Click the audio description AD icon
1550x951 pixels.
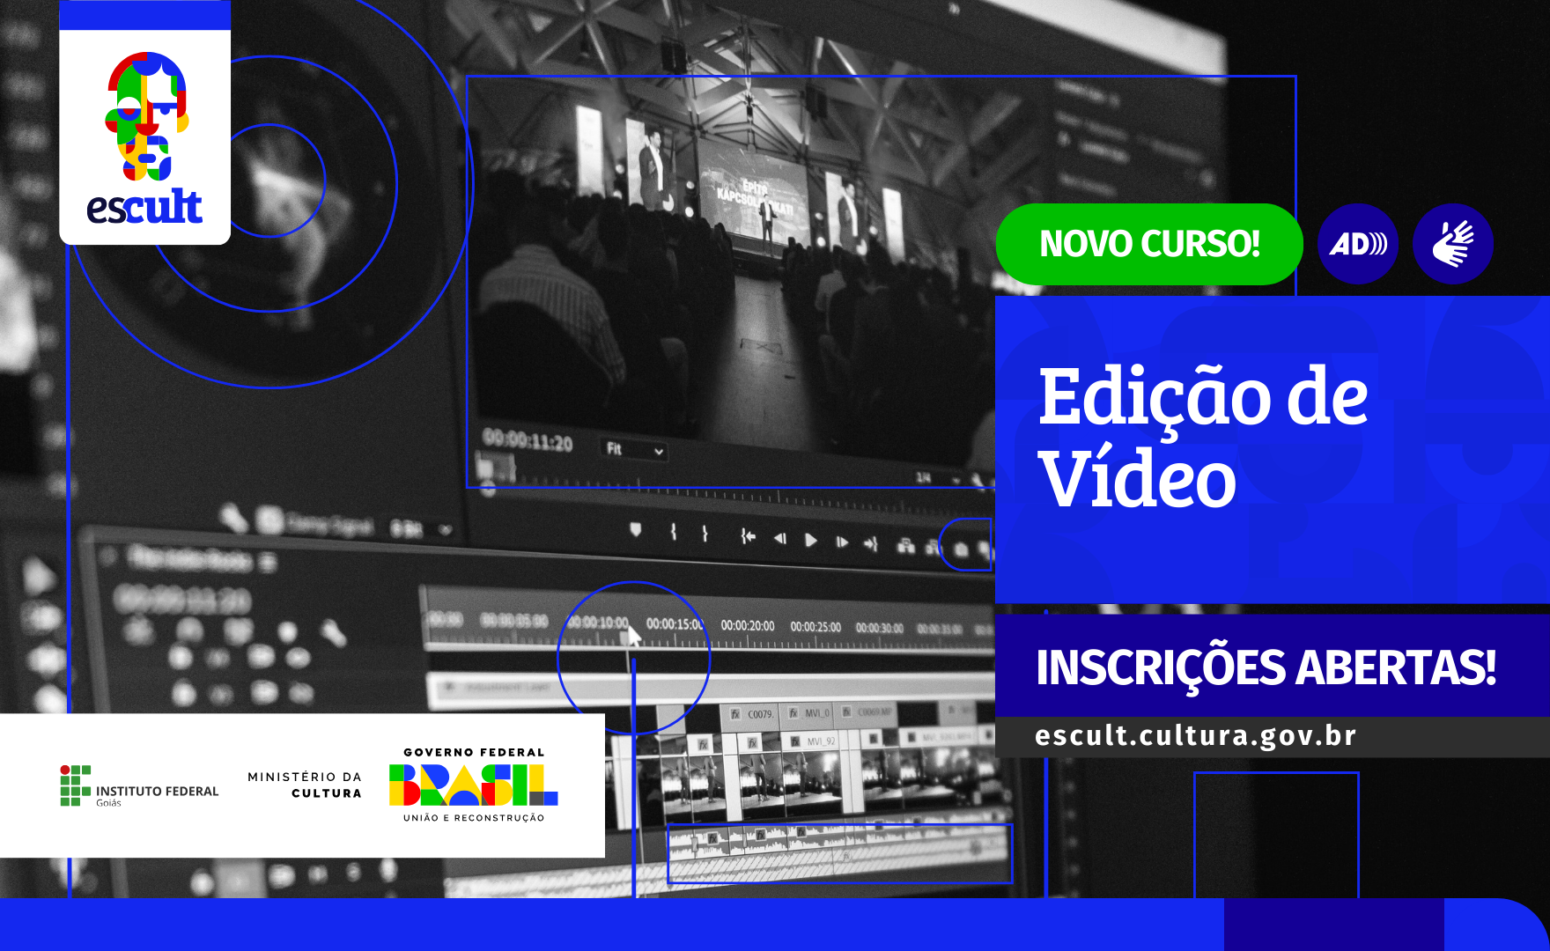point(1357,244)
